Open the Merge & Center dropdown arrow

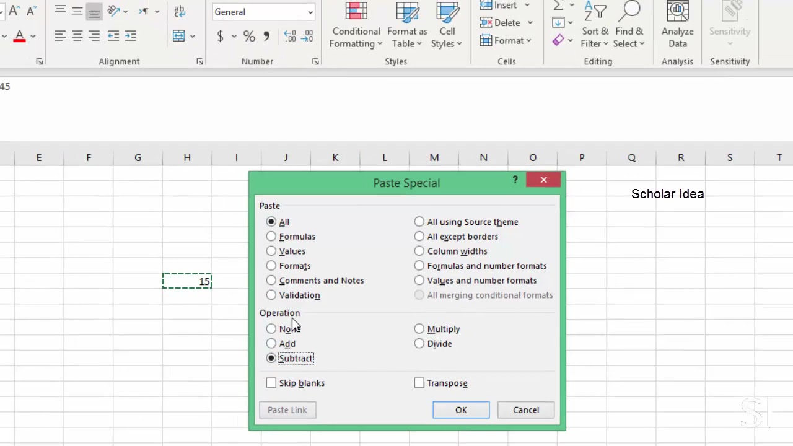click(193, 36)
